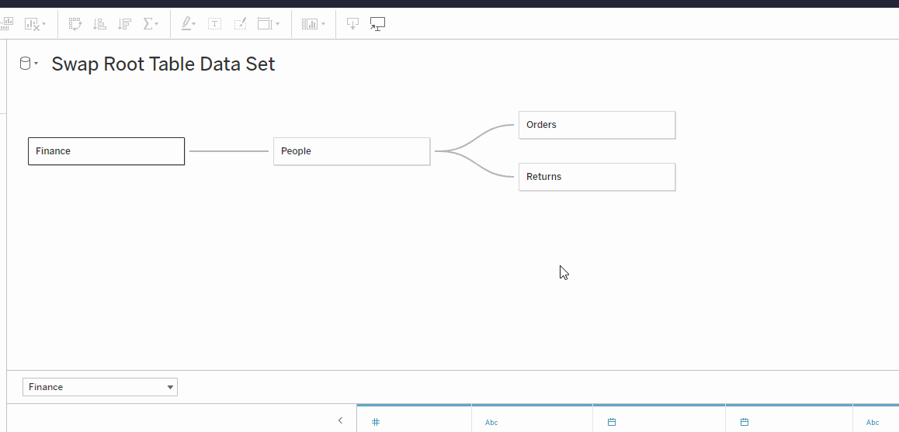The image size is (899, 432).
Task: Select the People table box
Action: 352,151
